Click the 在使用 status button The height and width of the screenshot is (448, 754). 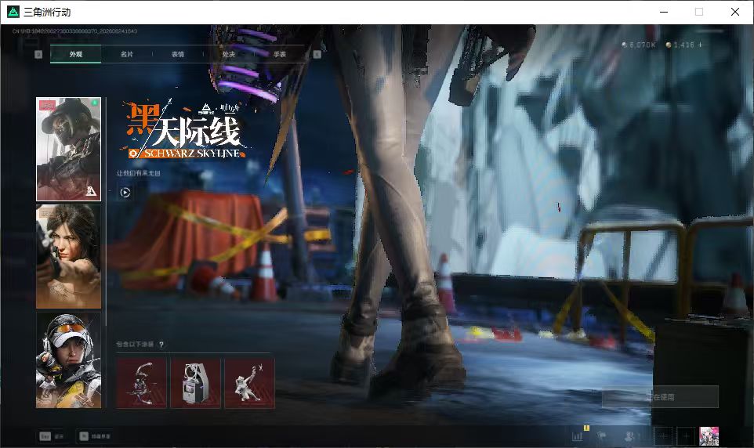pyautogui.click(x=660, y=397)
